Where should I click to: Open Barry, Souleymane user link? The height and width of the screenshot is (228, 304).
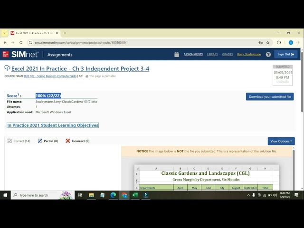249,54
